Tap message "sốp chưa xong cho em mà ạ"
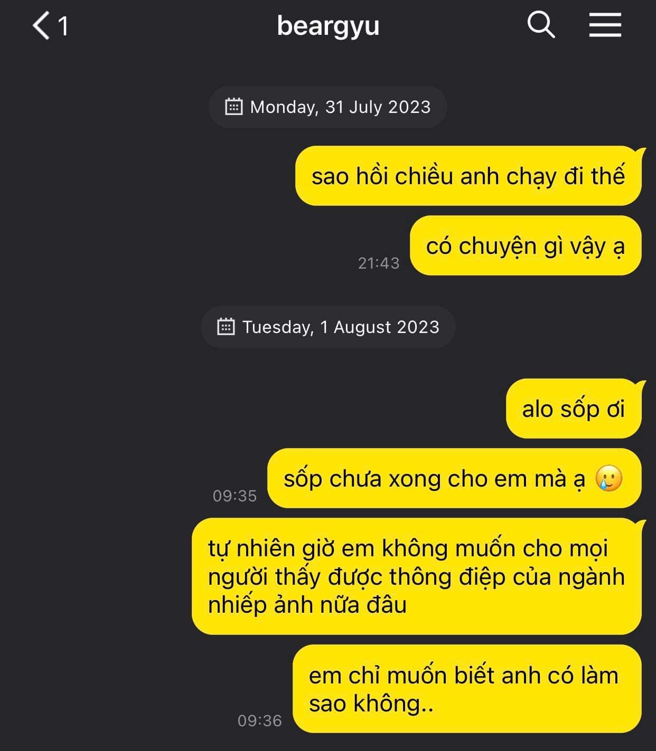Viewport: 656px width, 751px height. (454, 479)
